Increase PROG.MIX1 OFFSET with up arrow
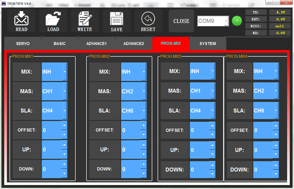The width and height of the screenshot is (294, 189). pyautogui.click(x=64, y=125)
